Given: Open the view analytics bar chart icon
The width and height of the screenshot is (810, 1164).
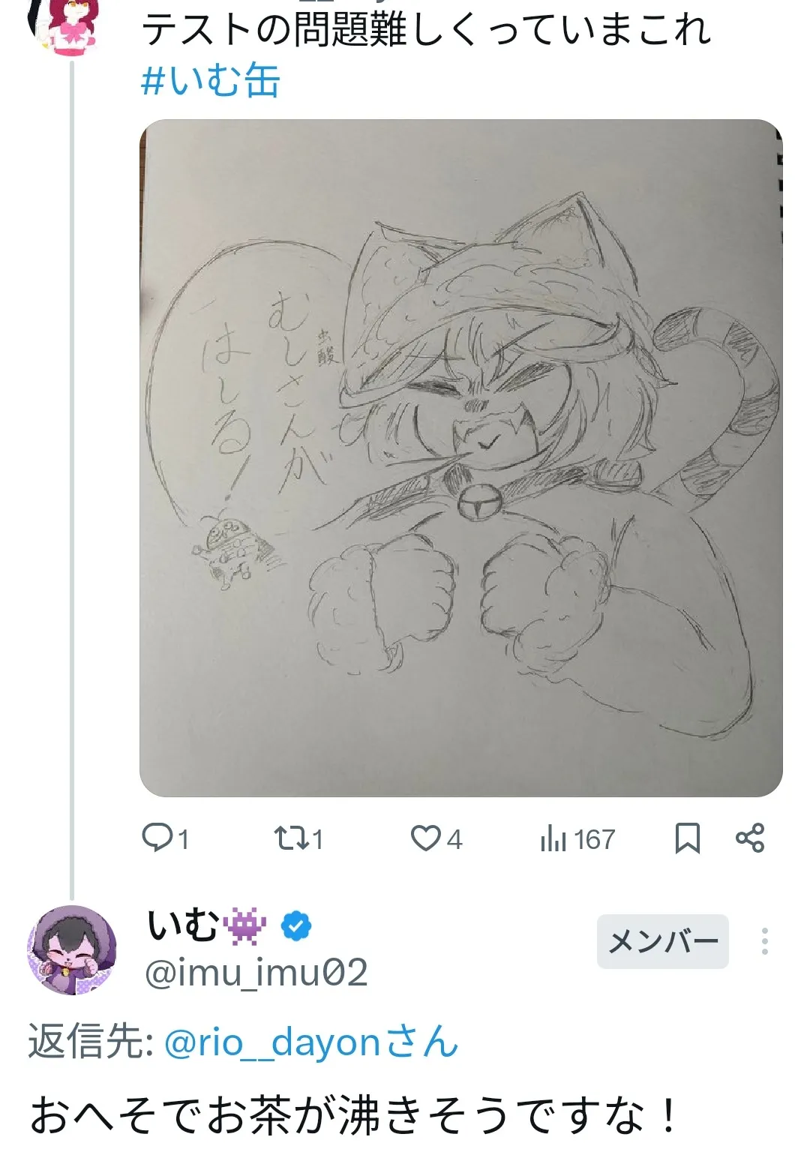Looking at the screenshot, I should coord(553,838).
